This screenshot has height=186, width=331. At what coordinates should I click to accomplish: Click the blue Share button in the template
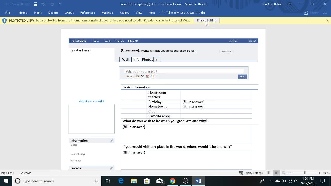click(243, 76)
